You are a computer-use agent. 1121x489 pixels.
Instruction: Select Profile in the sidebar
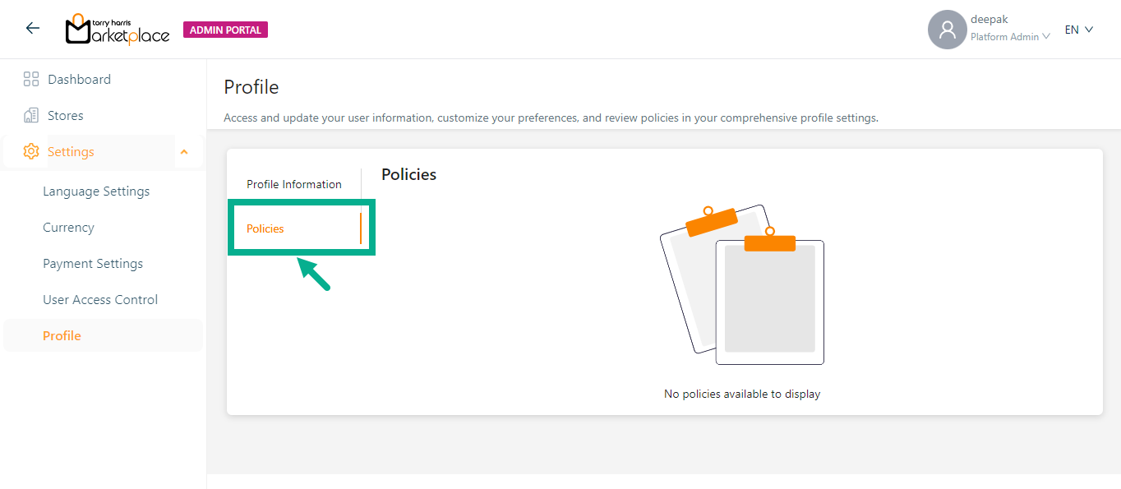click(62, 336)
